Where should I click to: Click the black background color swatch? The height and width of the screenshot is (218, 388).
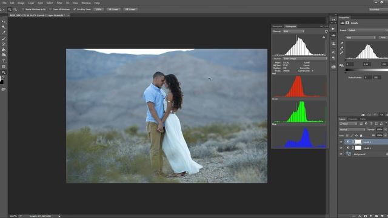pos(2,82)
